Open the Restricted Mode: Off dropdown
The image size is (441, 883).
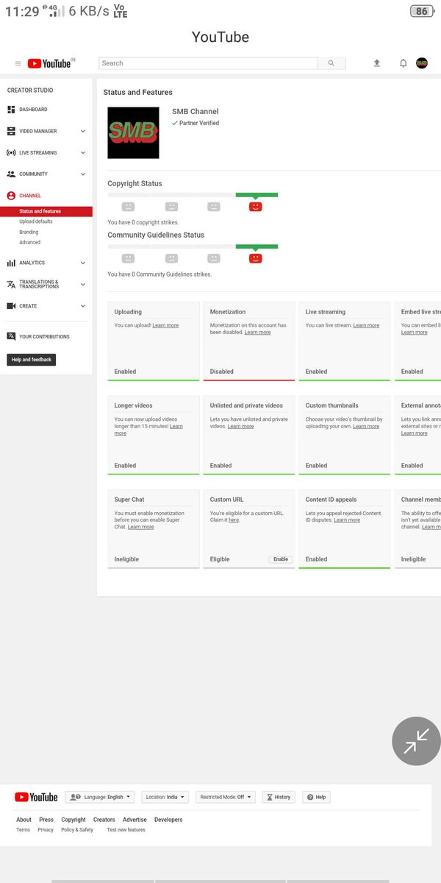click(x=226, y=797)
